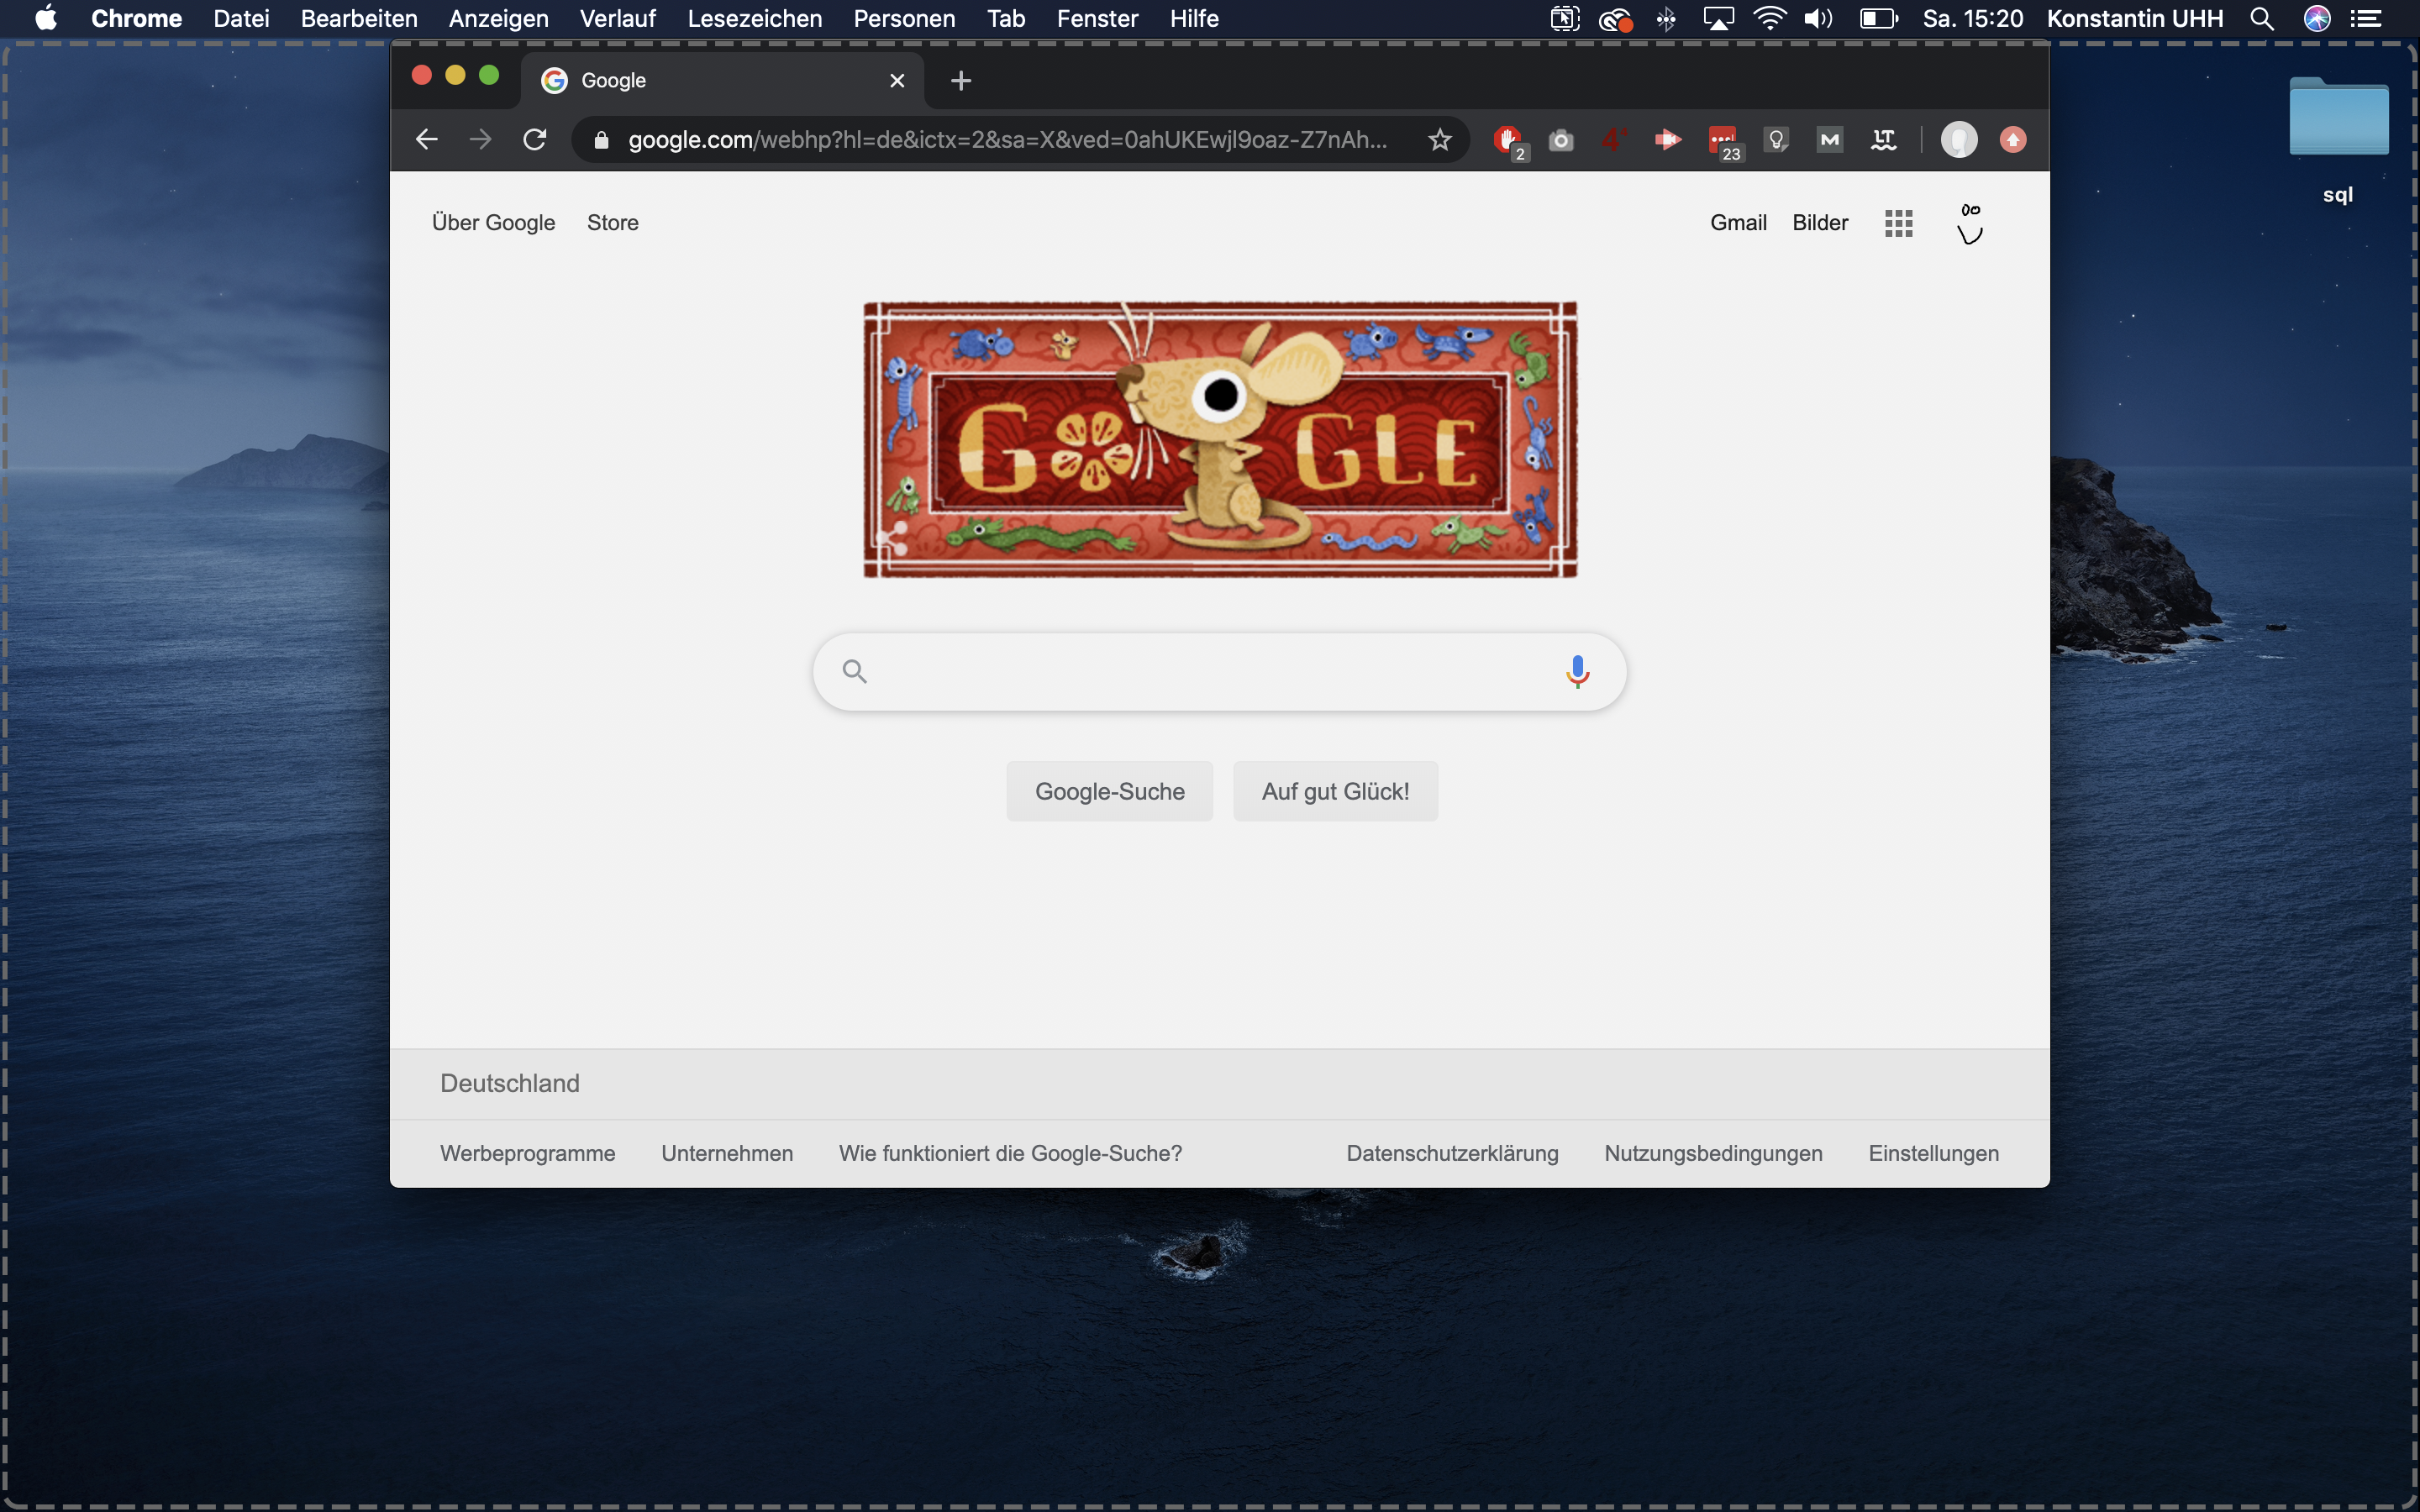Click the AdBlock stop-hand extension icon

pos(1507,140)
